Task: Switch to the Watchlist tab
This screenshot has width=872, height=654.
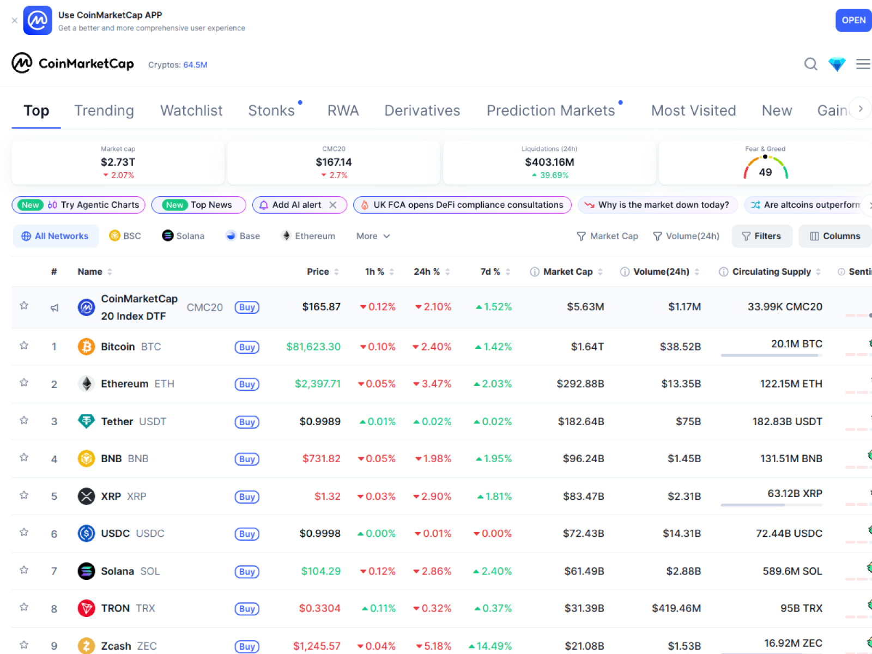Action: pyautogui.click(x=191, y=111)
